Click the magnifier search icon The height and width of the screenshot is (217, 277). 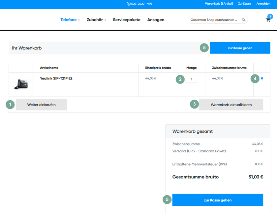(x=244, y=20)
